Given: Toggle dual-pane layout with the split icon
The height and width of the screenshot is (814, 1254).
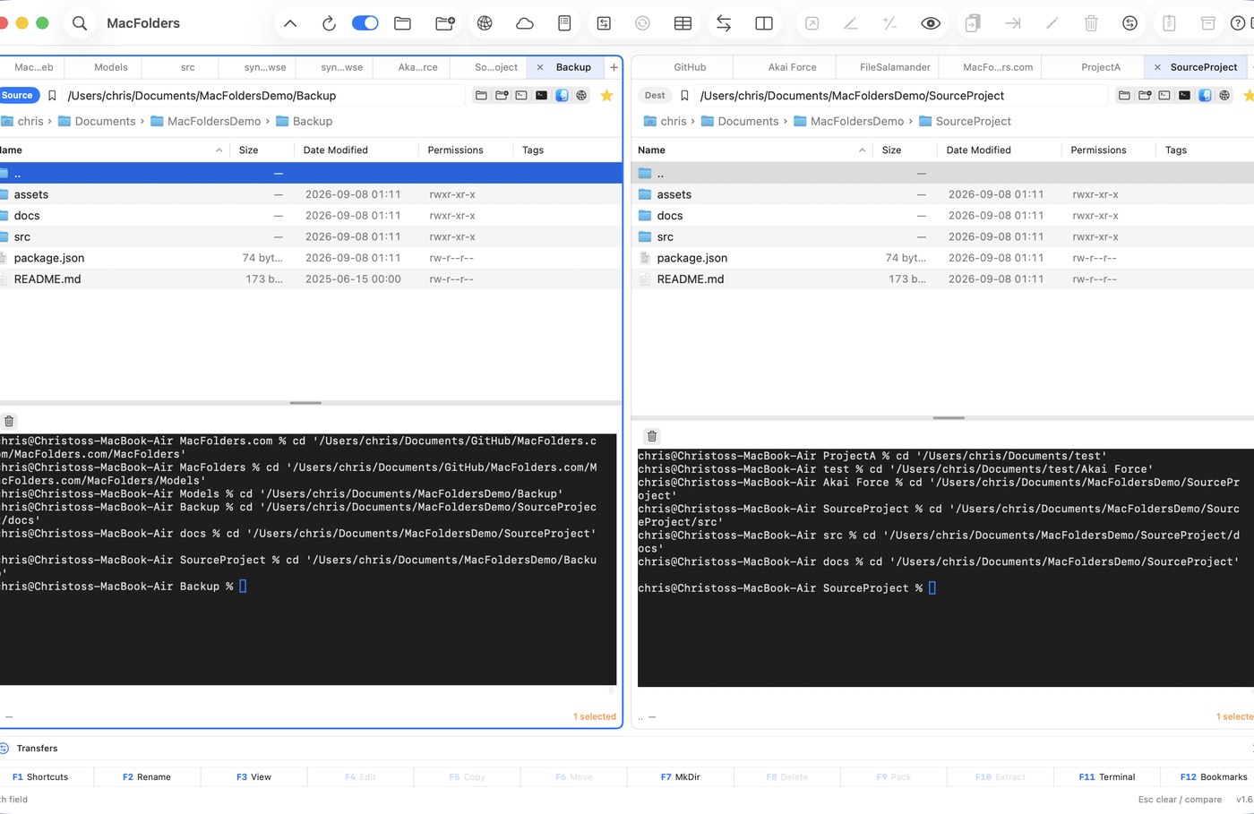Looking at the screenshot, I should [764, 24].
